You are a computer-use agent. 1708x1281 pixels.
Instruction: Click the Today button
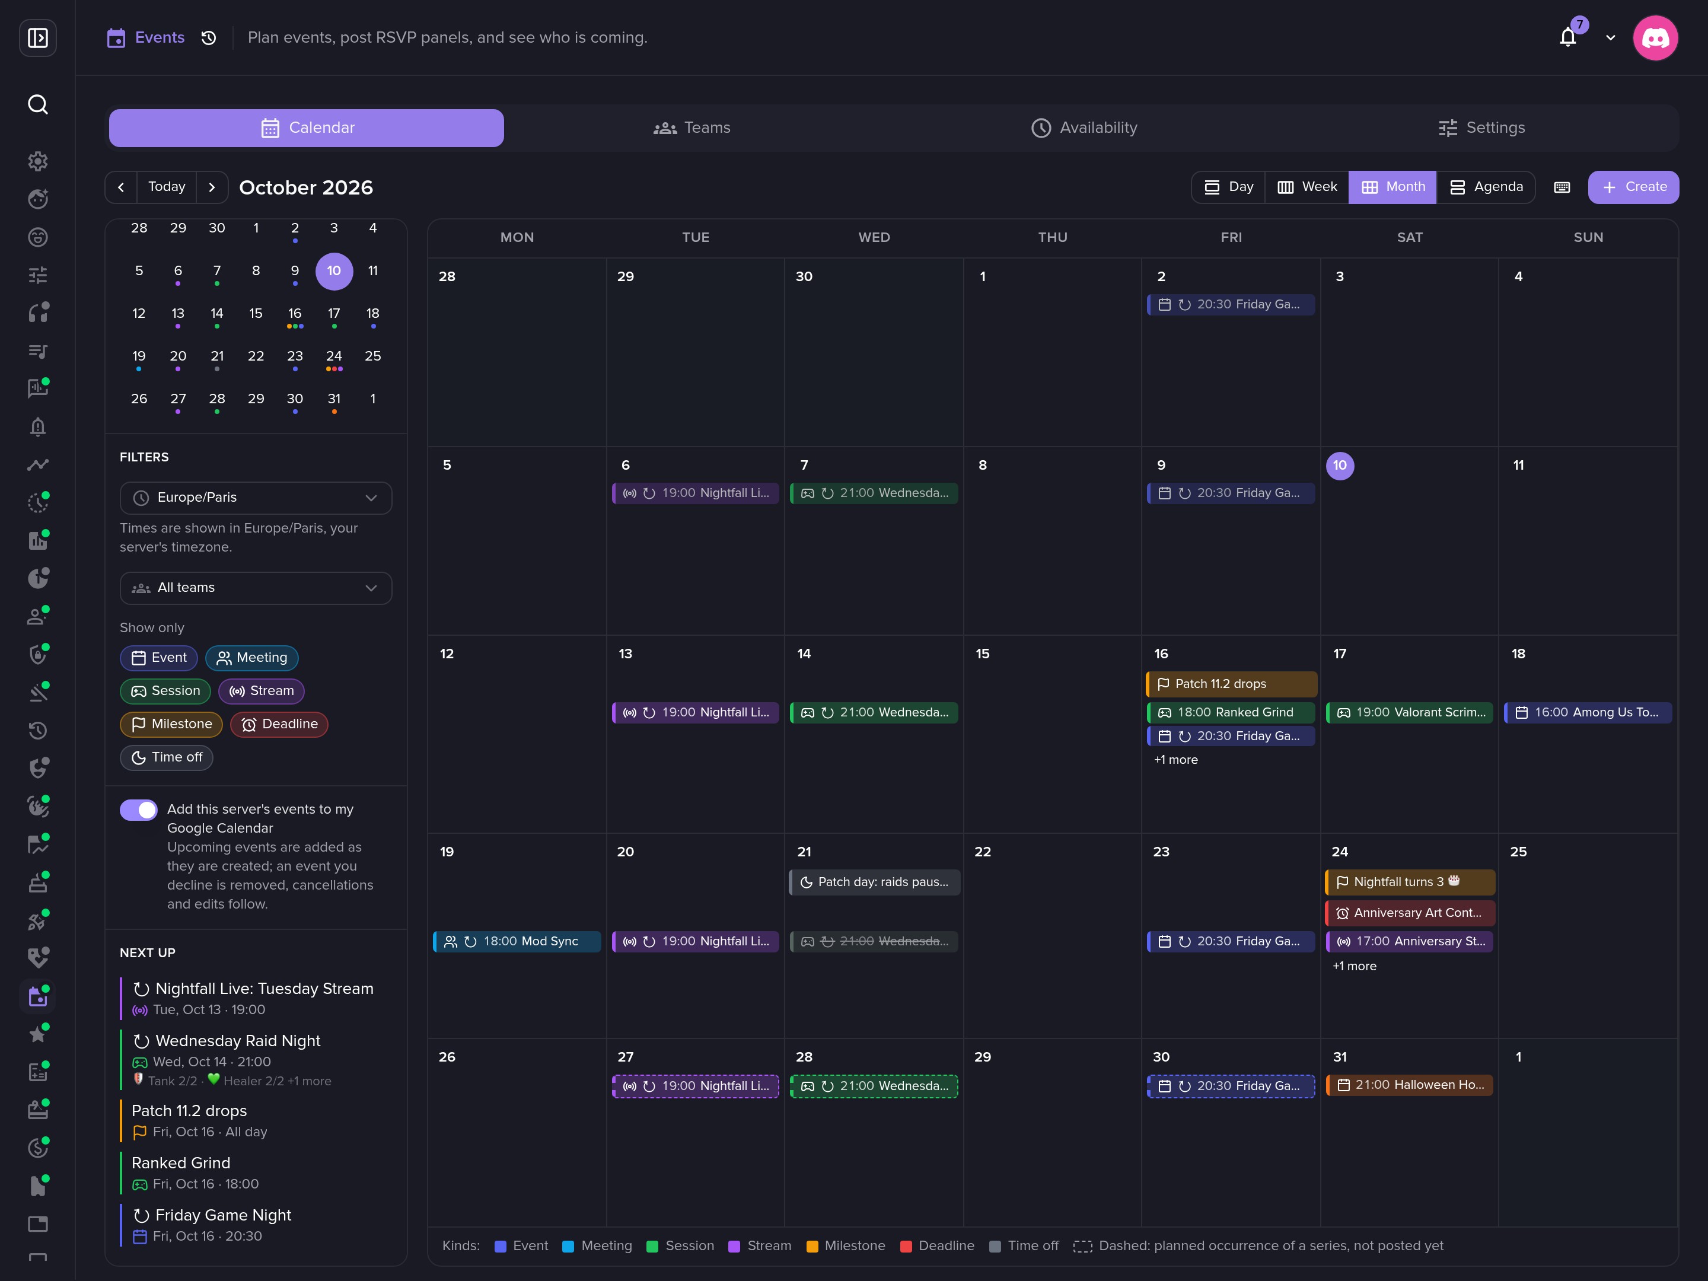[x=167, y=187]
